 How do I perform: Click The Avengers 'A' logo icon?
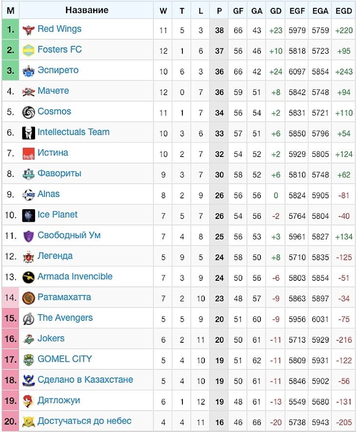[x=28, y=319]
